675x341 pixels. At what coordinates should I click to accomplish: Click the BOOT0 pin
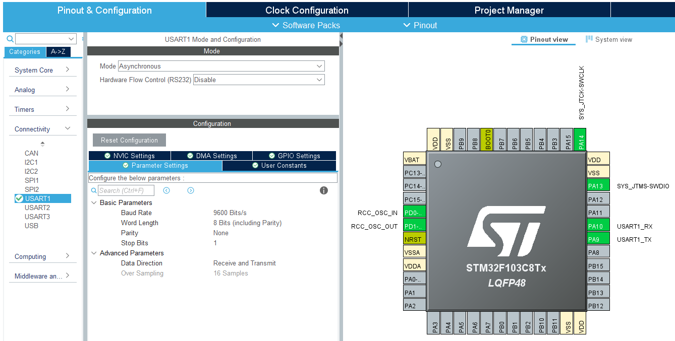487,139
